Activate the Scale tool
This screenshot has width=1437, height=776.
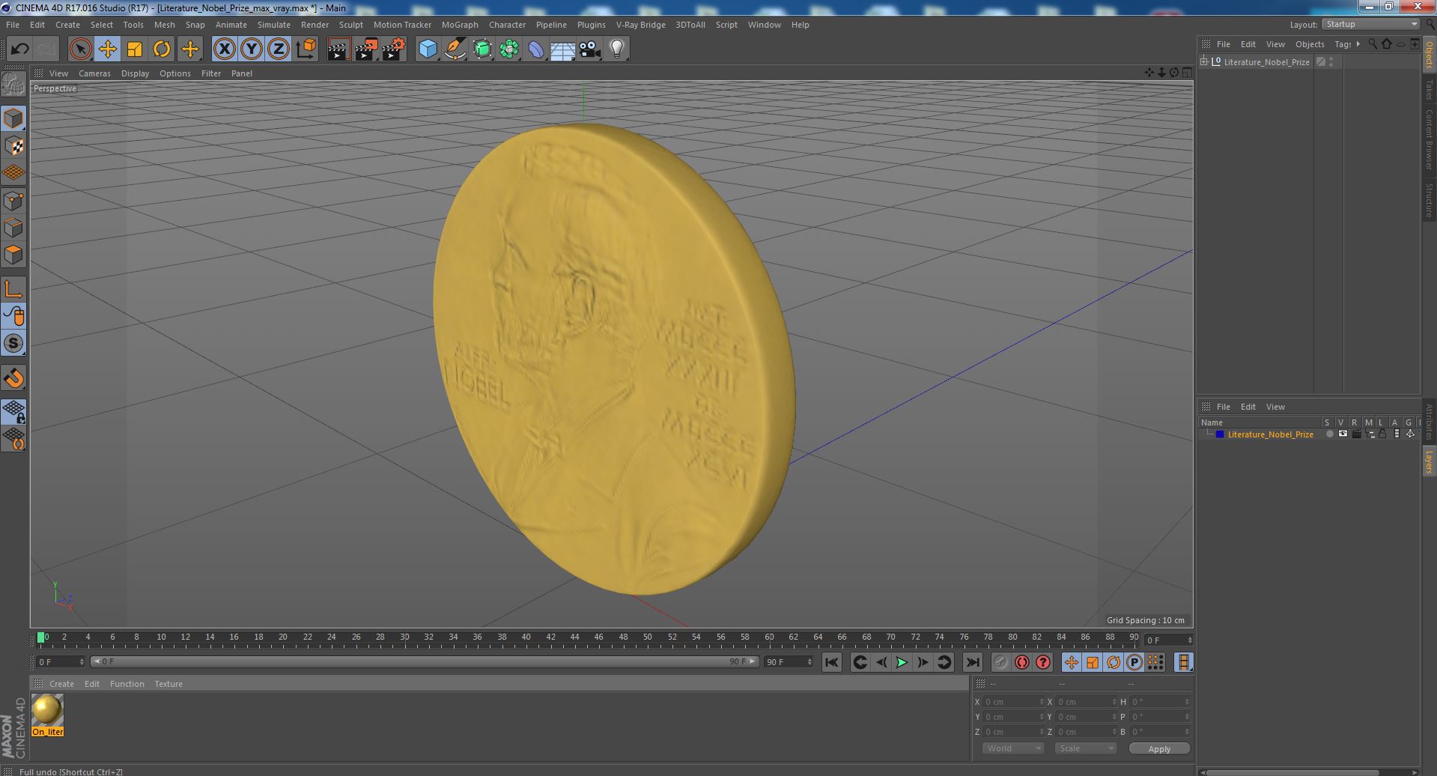[x=135, y=49]
